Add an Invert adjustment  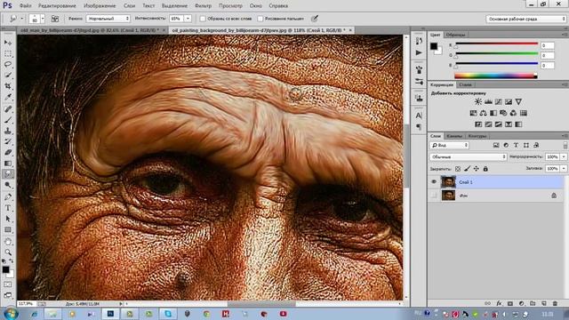(478, 124)
